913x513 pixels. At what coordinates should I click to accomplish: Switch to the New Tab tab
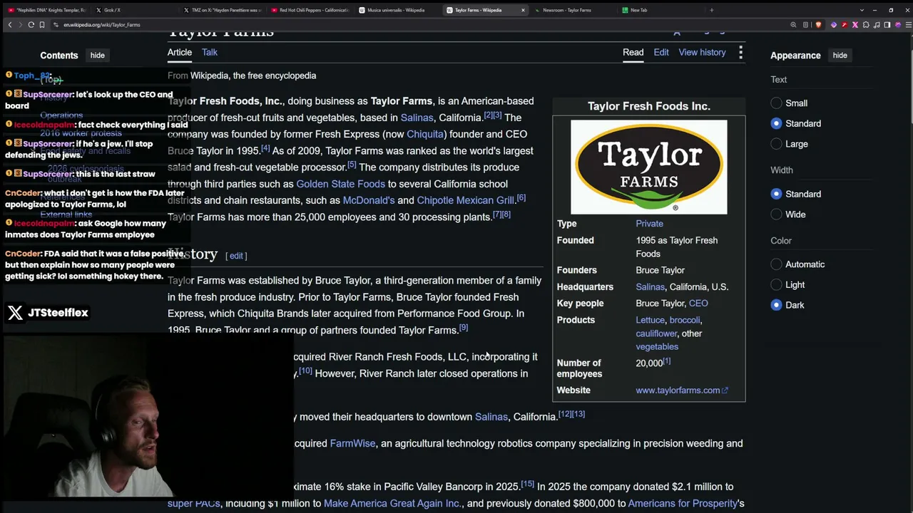(660, 10)
